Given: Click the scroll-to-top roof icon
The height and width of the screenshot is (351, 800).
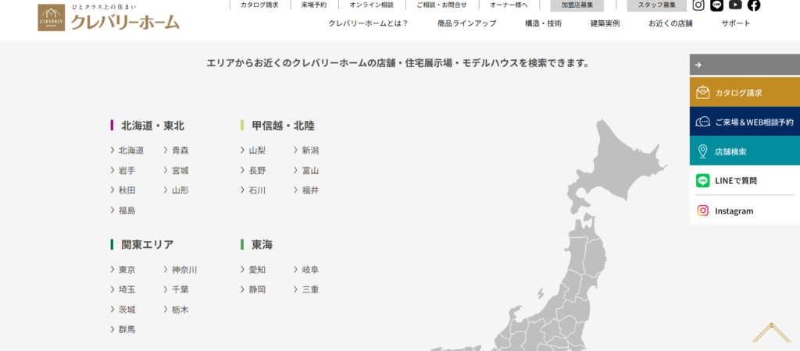Looking at the screenshot, I should [x=771, y=333].
